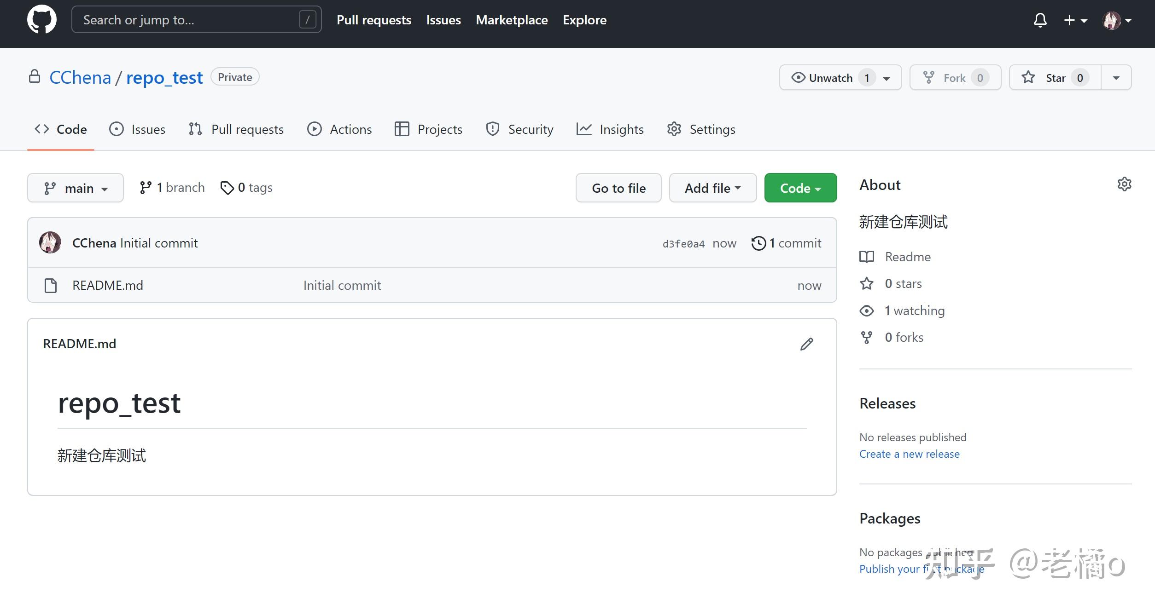View commit history clock icon

pyautogui.click(x=758, y=243)
